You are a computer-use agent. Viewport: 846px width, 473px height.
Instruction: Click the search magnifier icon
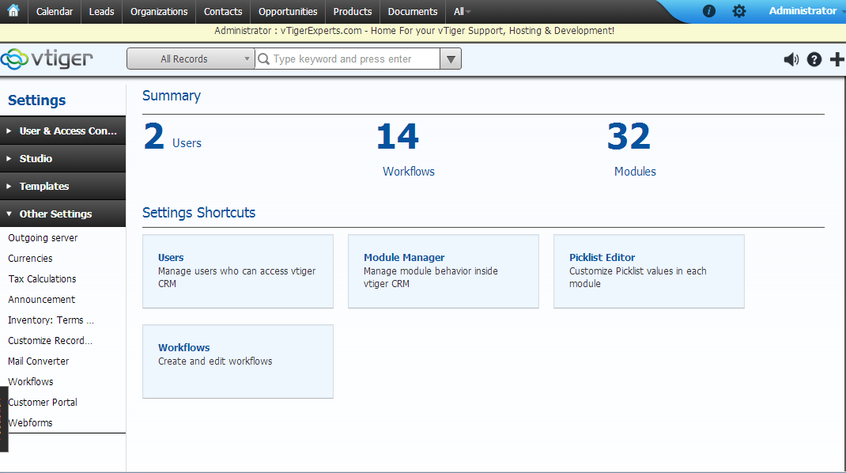(x=264, y=59)
